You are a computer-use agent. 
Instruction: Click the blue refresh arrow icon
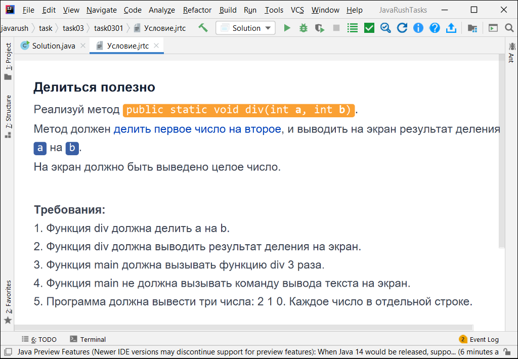coord(402,28)
